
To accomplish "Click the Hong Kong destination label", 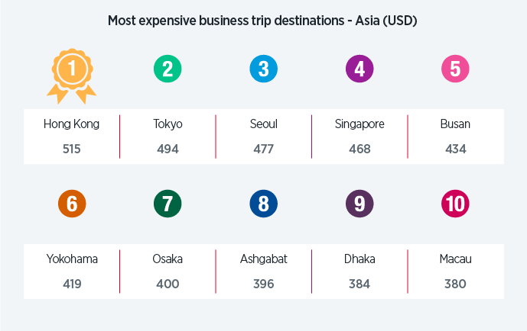I will [72, 124].
